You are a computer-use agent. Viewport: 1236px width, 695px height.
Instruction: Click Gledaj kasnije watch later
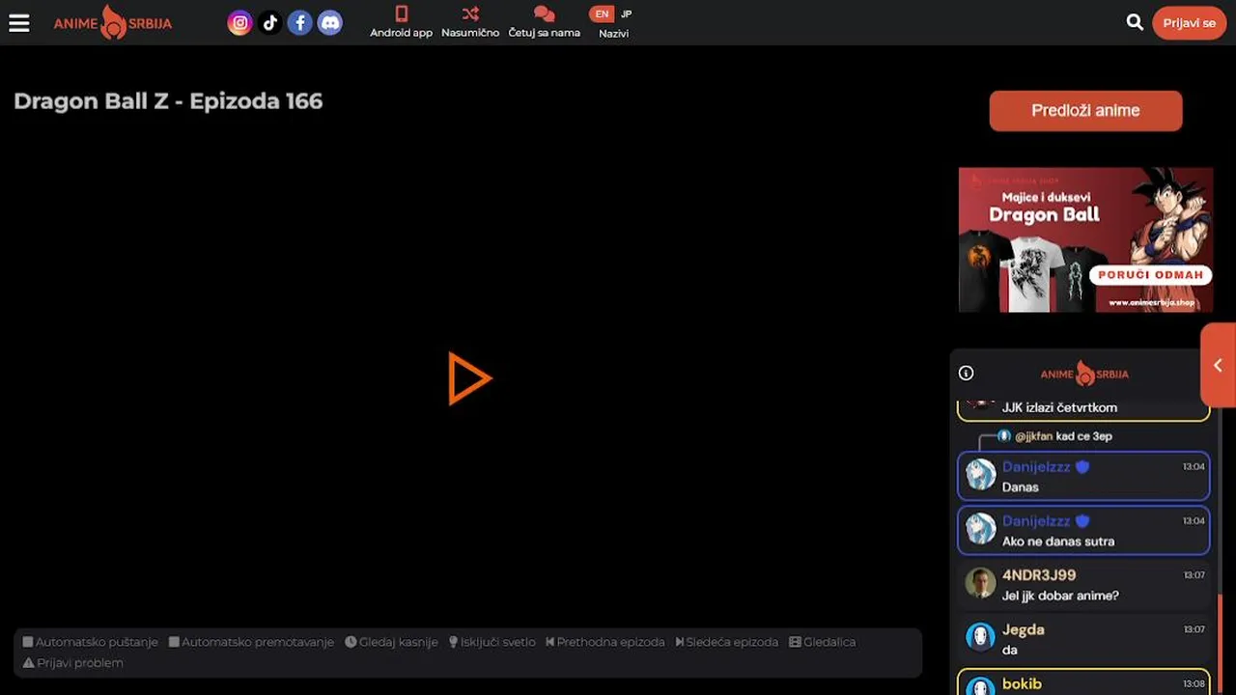click(391, 642)
